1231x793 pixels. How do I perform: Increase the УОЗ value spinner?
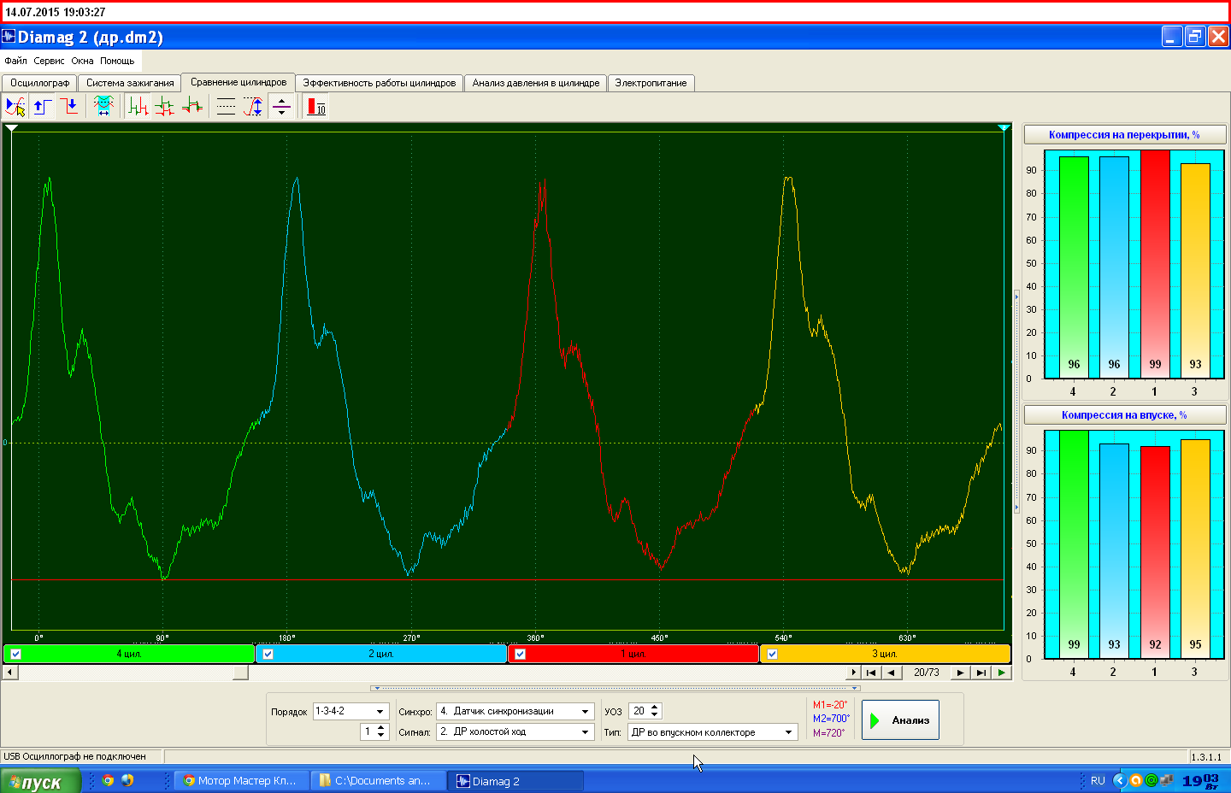coord(655,708)
